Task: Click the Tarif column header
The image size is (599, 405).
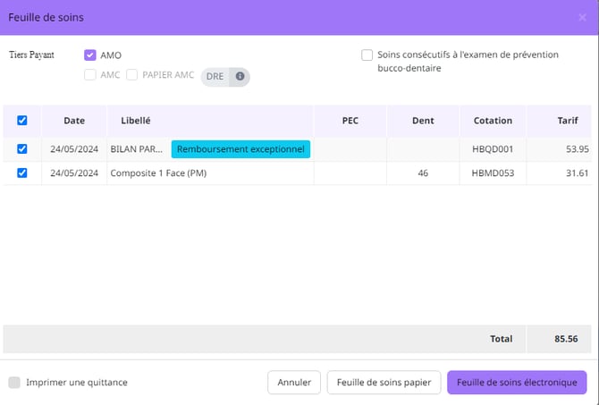Action: (567, 121)
